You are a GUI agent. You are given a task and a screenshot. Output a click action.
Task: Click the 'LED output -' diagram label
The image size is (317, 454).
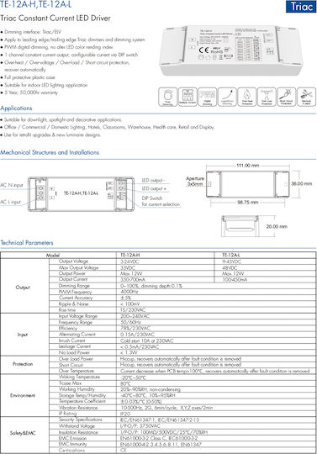[x=153, y=180]
